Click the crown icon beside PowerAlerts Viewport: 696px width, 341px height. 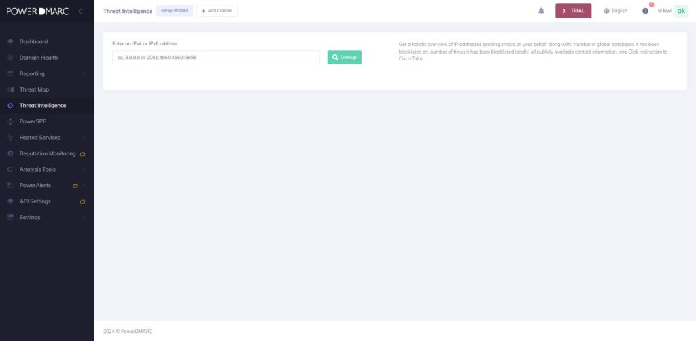click(x=75, y=186)
